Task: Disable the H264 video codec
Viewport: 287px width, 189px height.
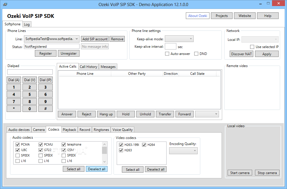Action: coord(144,145)
